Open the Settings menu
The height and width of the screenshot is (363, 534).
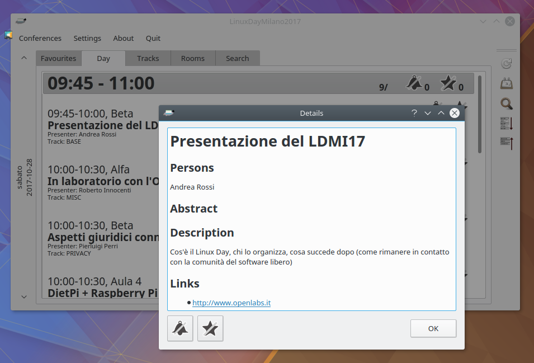[x=87, y=38]
